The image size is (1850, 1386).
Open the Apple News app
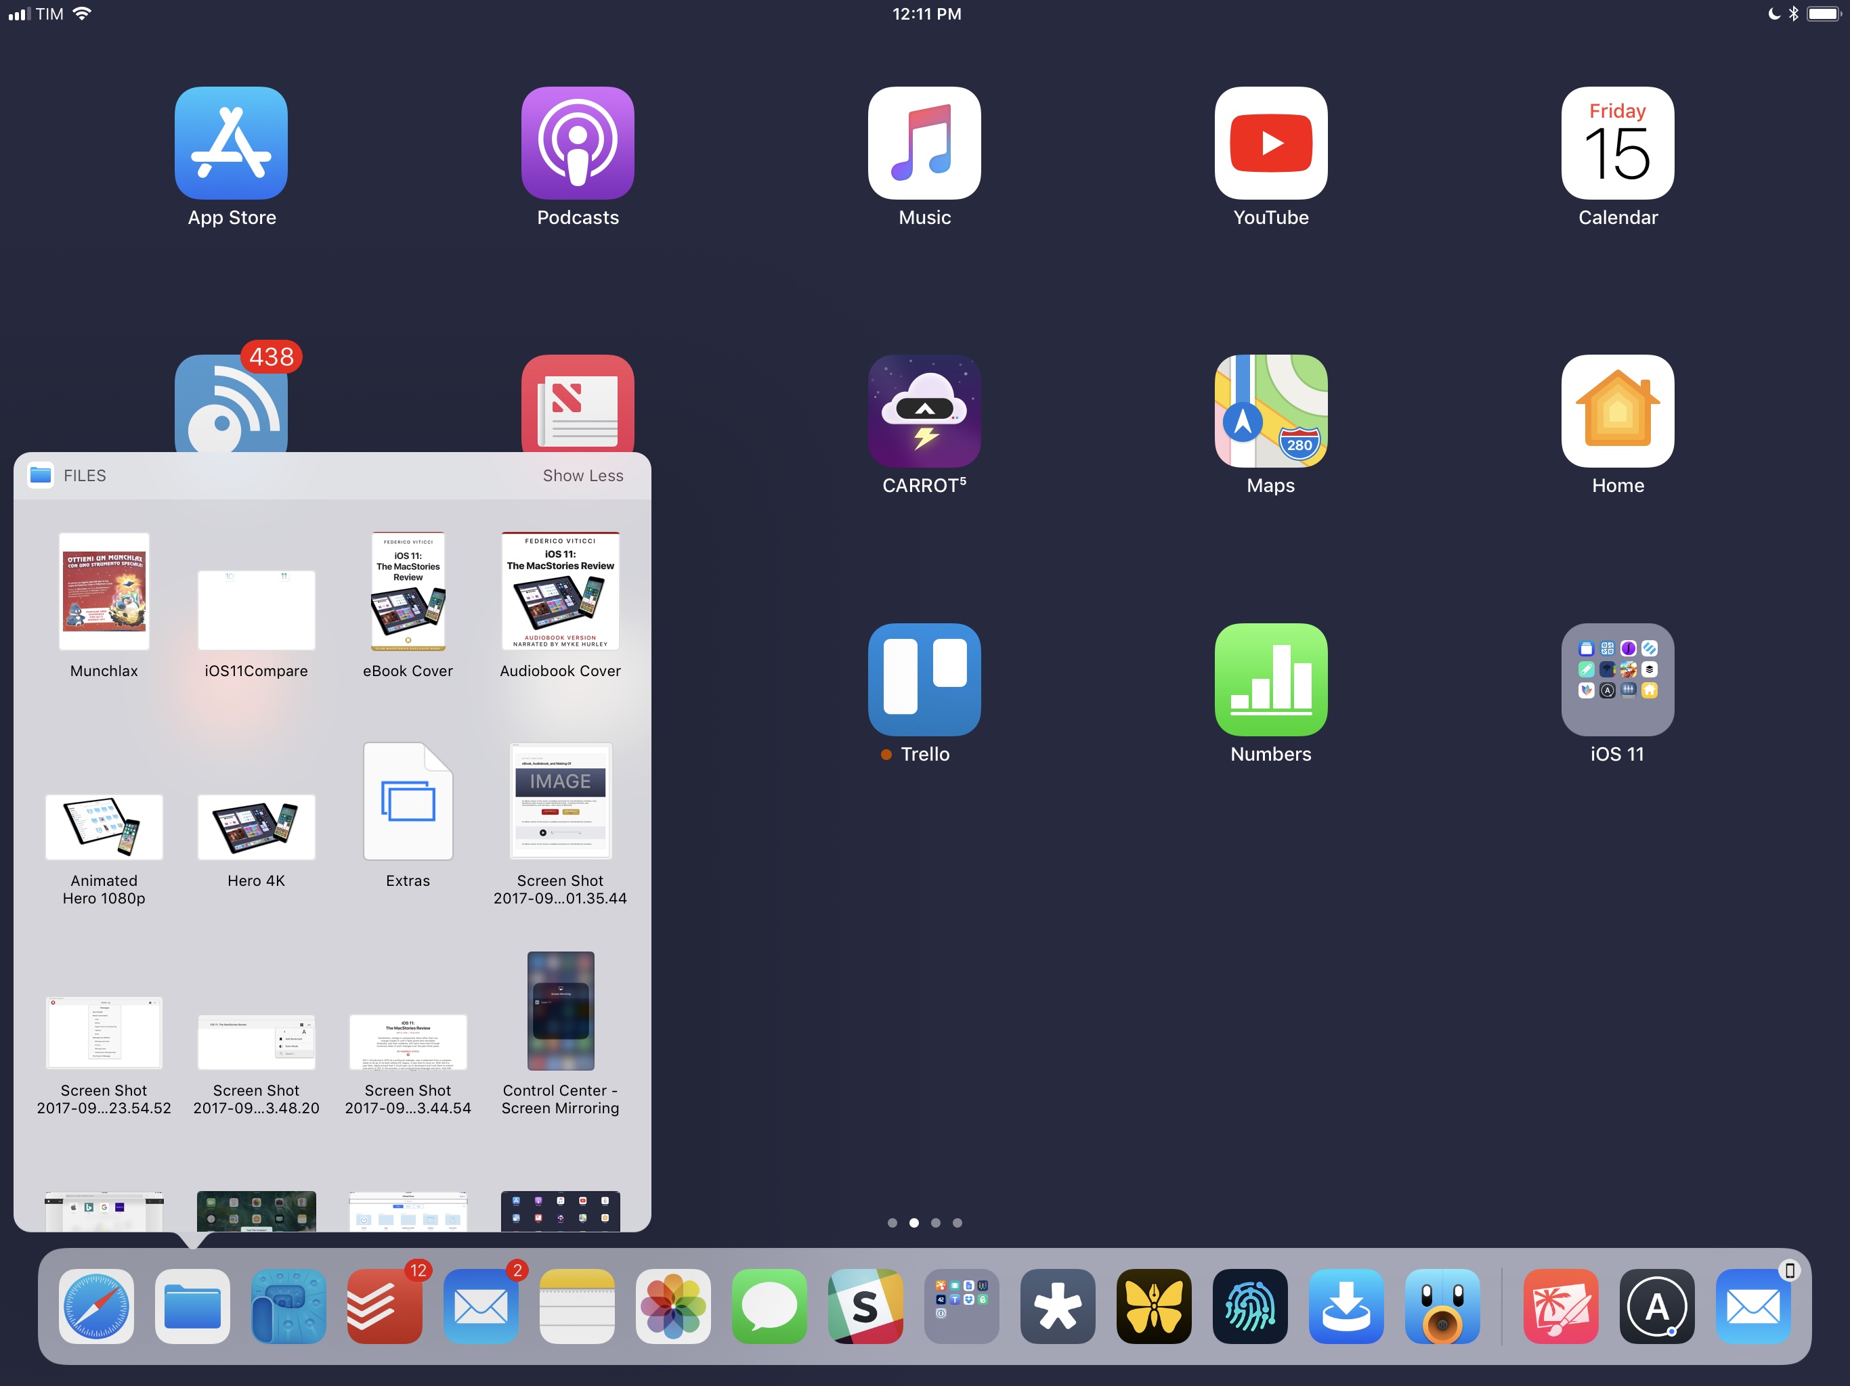point(578,404)
